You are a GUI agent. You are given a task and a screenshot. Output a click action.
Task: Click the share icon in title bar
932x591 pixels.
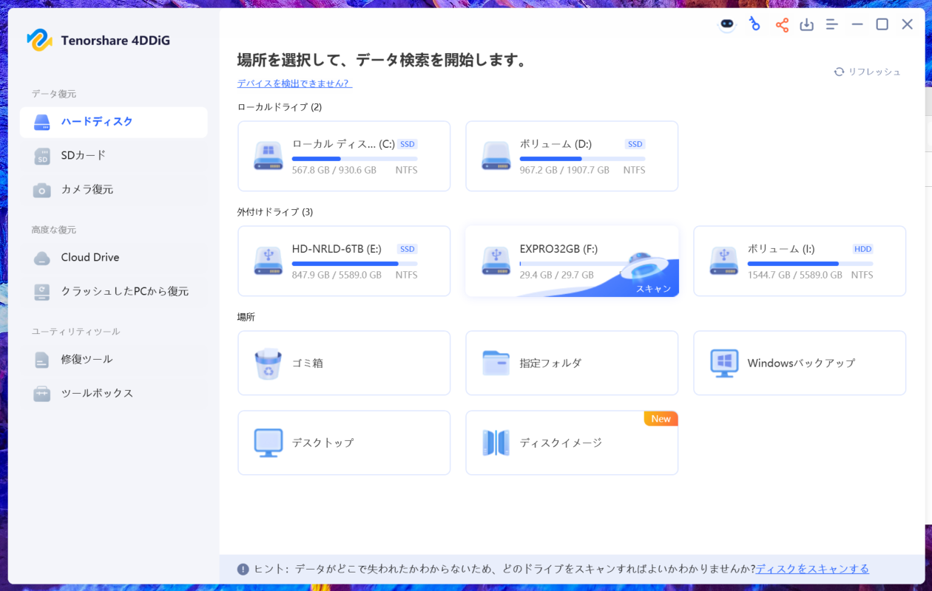(781, 25)
